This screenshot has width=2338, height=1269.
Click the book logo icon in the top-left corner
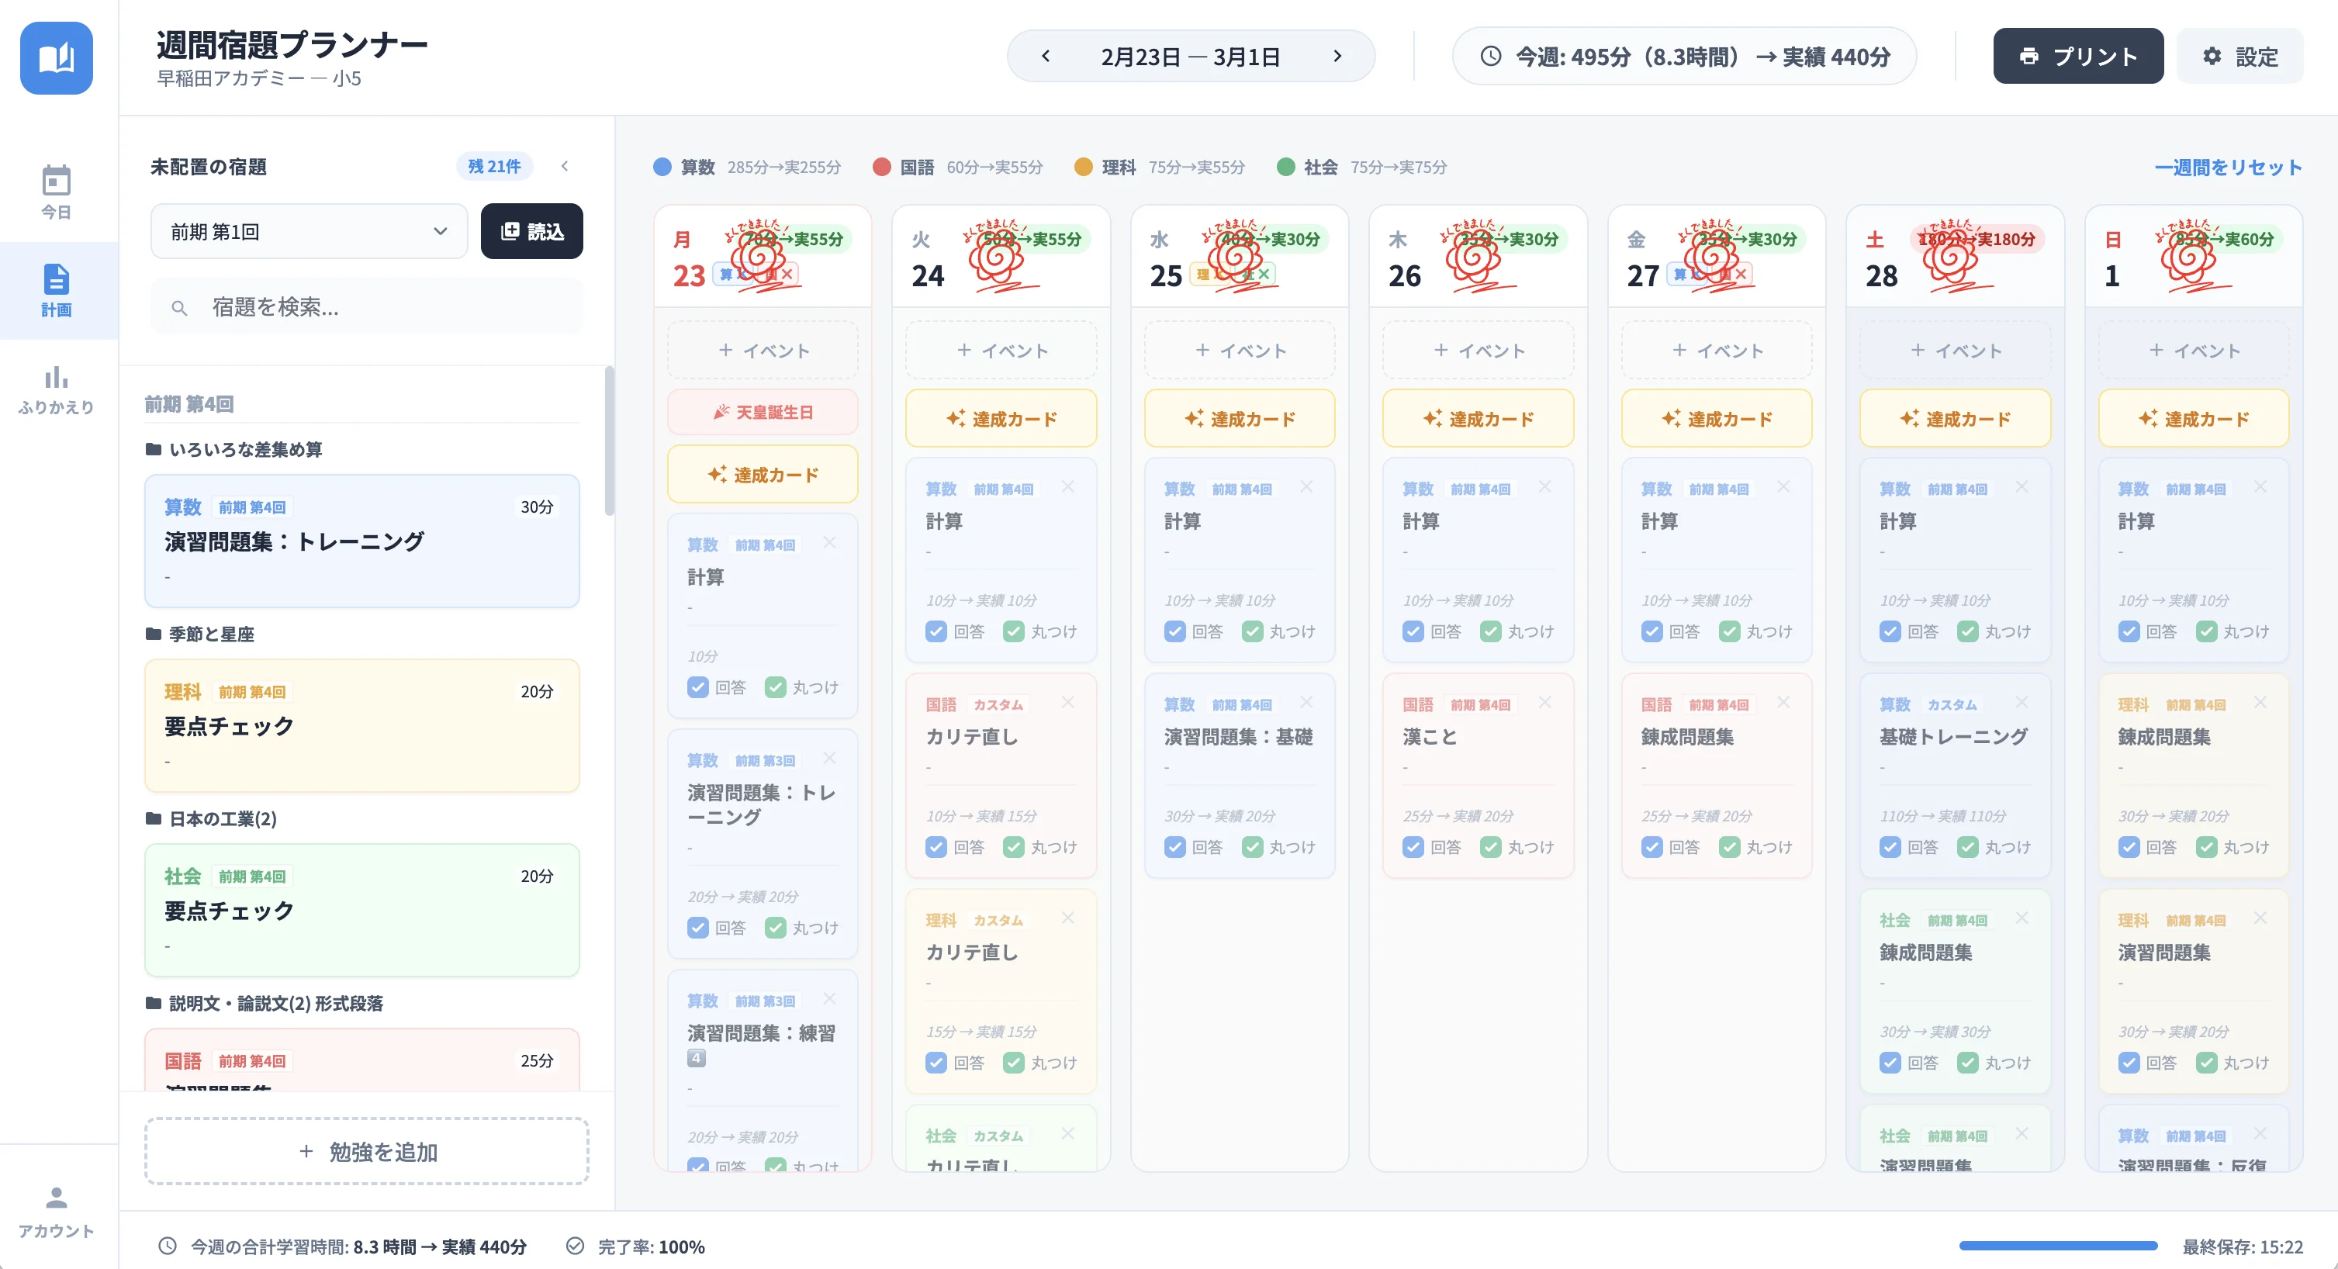coord(57,57)
